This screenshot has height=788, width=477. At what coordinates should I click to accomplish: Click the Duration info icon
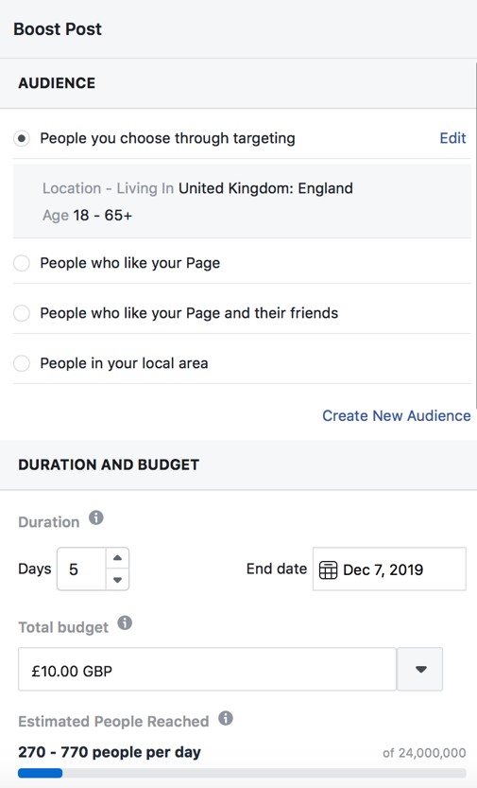coord(96,517)
